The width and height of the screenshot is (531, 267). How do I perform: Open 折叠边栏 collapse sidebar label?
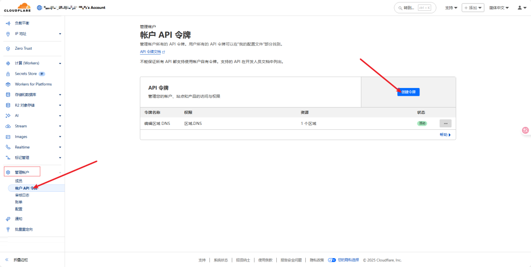click(21, 260)
